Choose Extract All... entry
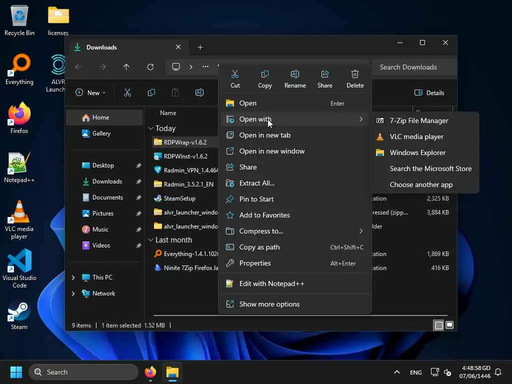This screenshot has width=512, height=384. click(x=295, y=183)
